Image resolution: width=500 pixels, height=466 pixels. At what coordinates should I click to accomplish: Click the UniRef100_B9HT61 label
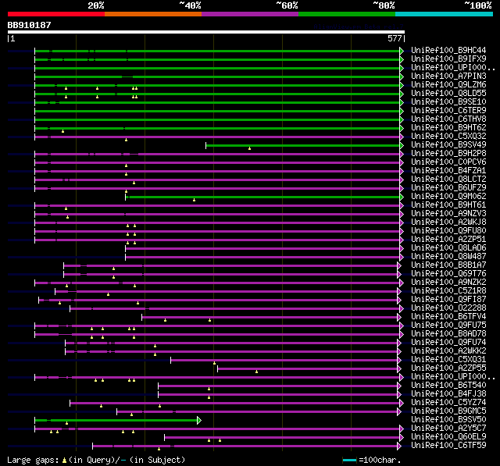[448, 205]
